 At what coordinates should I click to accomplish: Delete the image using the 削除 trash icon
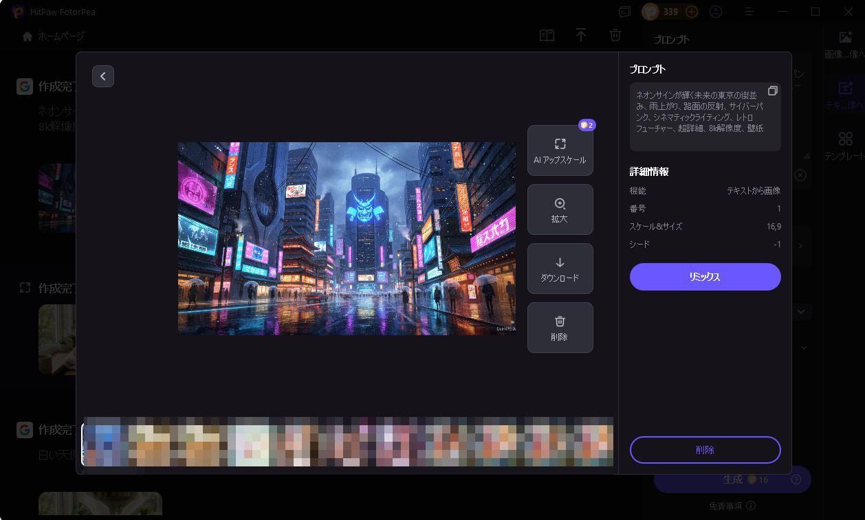(x=560, y=328)
